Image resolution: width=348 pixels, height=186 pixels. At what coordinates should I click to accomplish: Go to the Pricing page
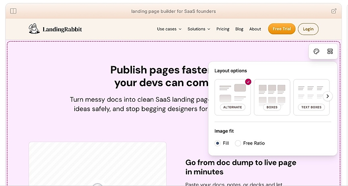[223, 29]
